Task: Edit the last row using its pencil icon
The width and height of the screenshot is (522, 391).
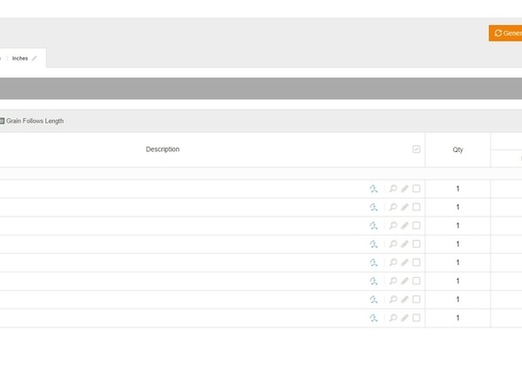Action: [x=405, y=318]
